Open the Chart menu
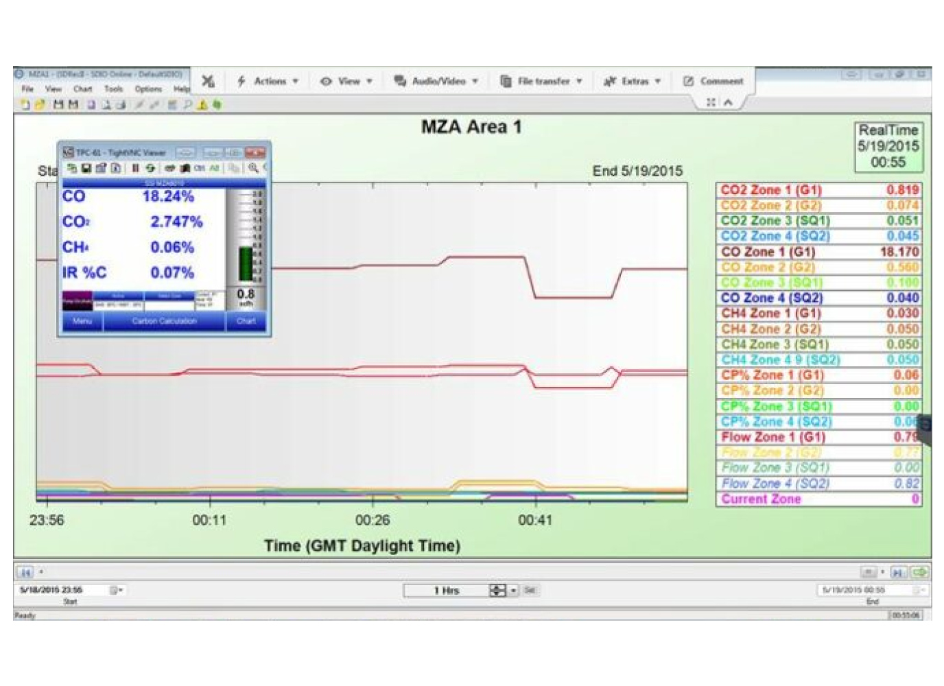The width and height of the screenshot is (944, 686). [82, 89]
